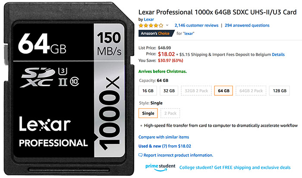Expand the rating breakdown chevron arrow

pos(167,25)
